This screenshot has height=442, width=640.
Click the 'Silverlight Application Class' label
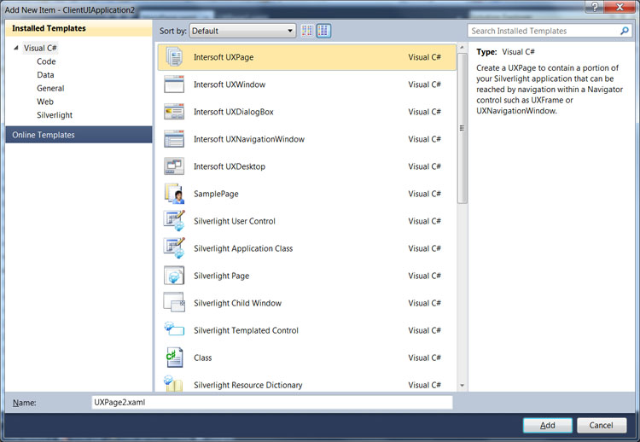click(x=243, y=248)
